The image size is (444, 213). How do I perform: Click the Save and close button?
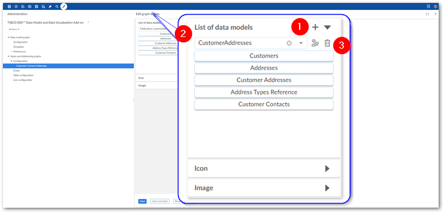(x=160, y=201)
